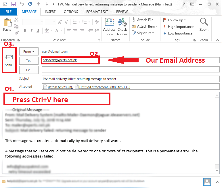This screenshot has height=188, width=222.
Task: Toggle Underline formatting
Action: 38,31
